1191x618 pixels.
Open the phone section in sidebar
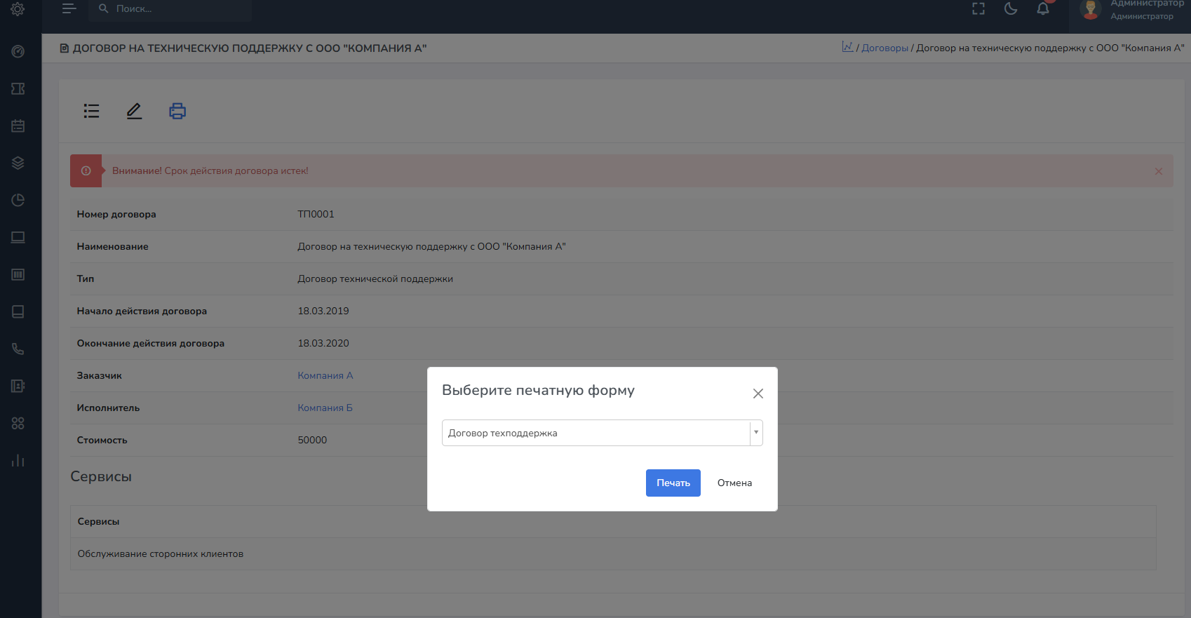tap(18, 349)
